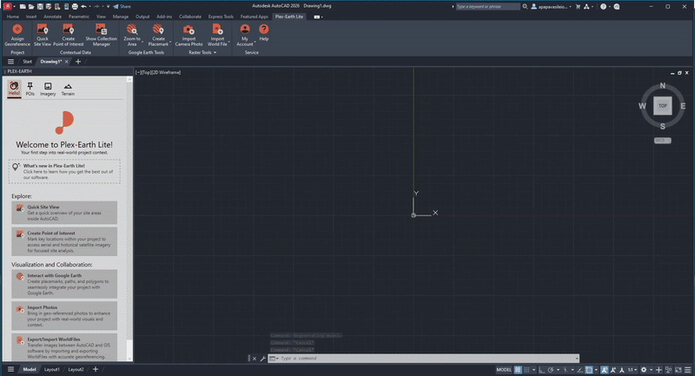Toggle 2D object snap in status bar
This screenshot has height=376, width=695.
coord(589,370)
